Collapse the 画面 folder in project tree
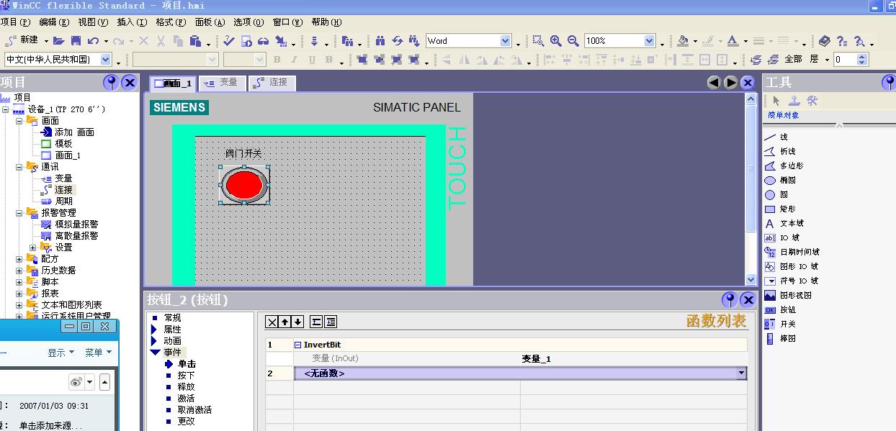 pos(20,121)
